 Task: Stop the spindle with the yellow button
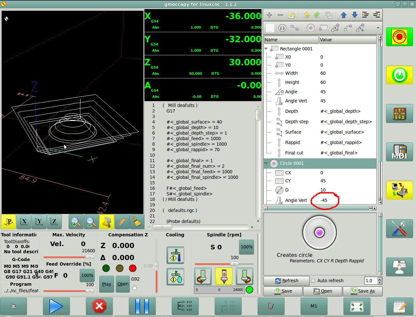(x=224, y=276)
